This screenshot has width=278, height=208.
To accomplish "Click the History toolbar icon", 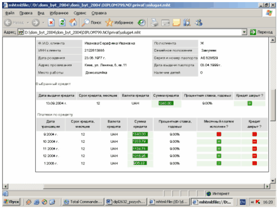I will pos(141,23).
